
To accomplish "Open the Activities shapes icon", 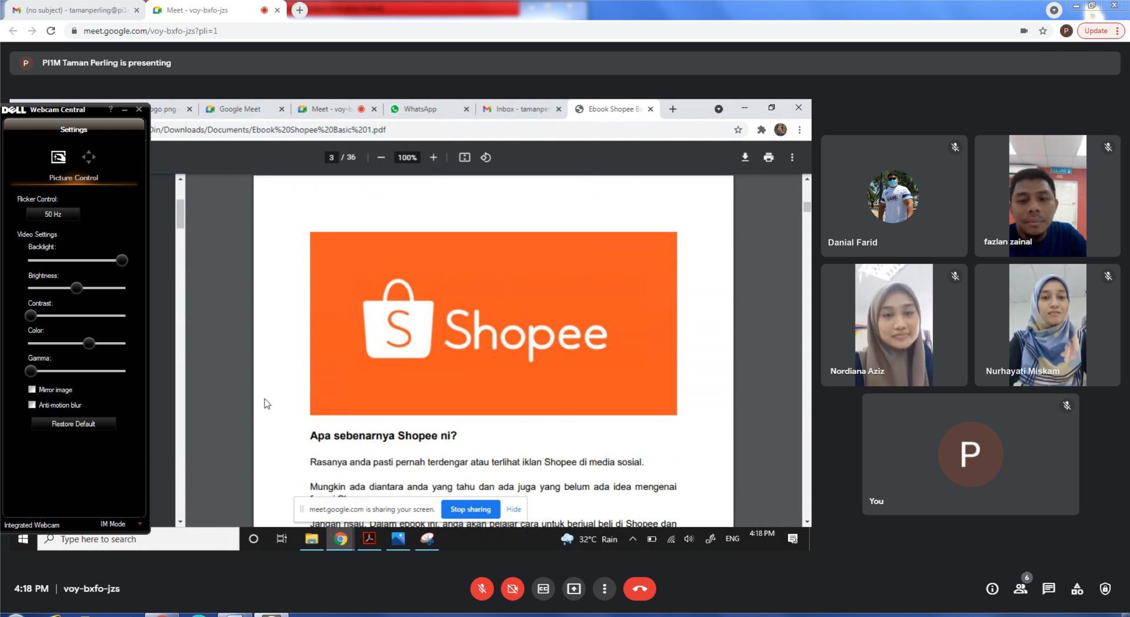I will tap(1077, 588).
